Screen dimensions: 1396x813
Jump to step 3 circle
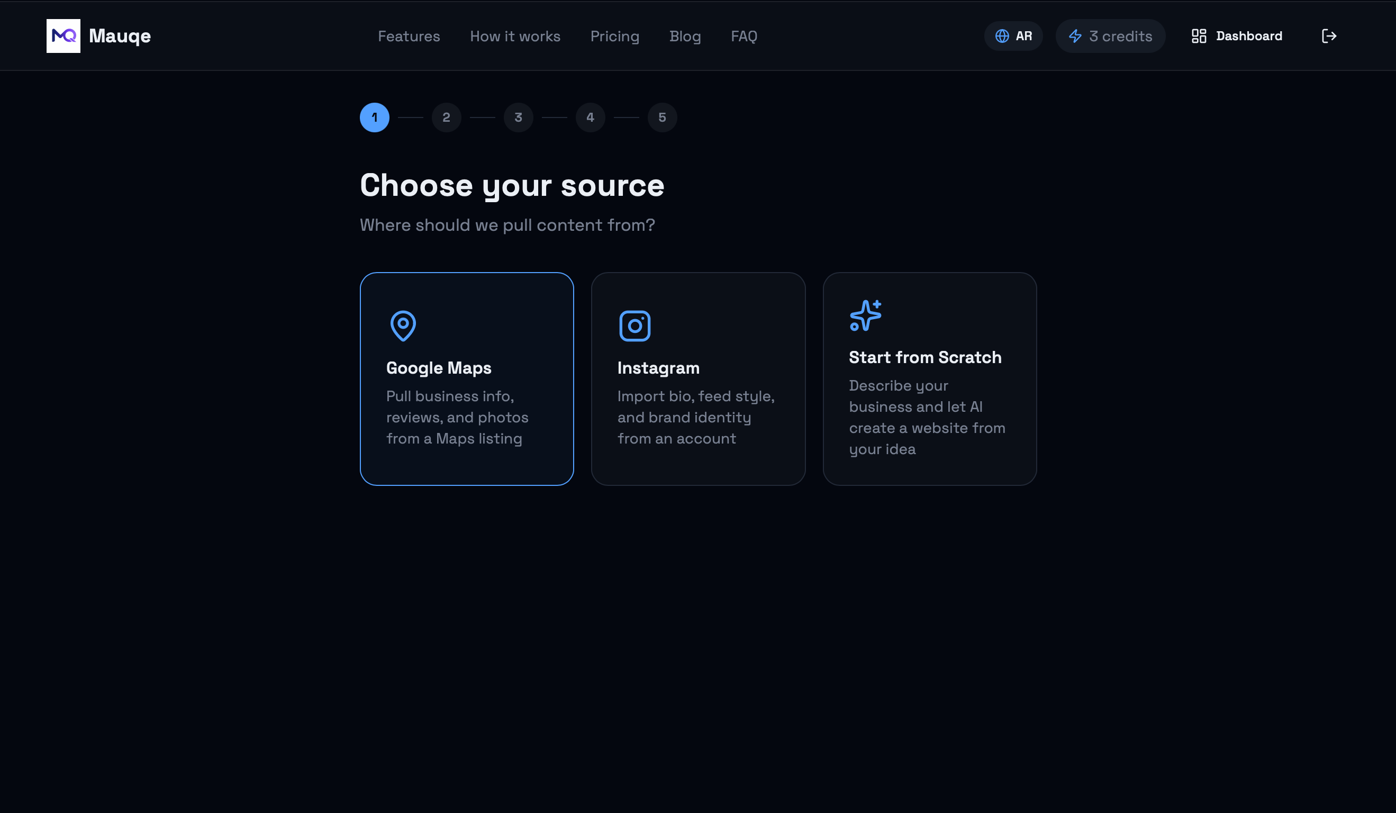(x=519, y=118)
